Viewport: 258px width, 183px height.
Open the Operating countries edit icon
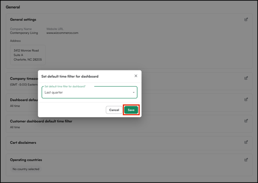pyautogui.click(x=246, y=160)
